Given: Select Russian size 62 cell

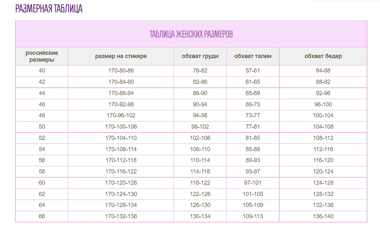Looking at the screenshot, I should click(42, 194).
